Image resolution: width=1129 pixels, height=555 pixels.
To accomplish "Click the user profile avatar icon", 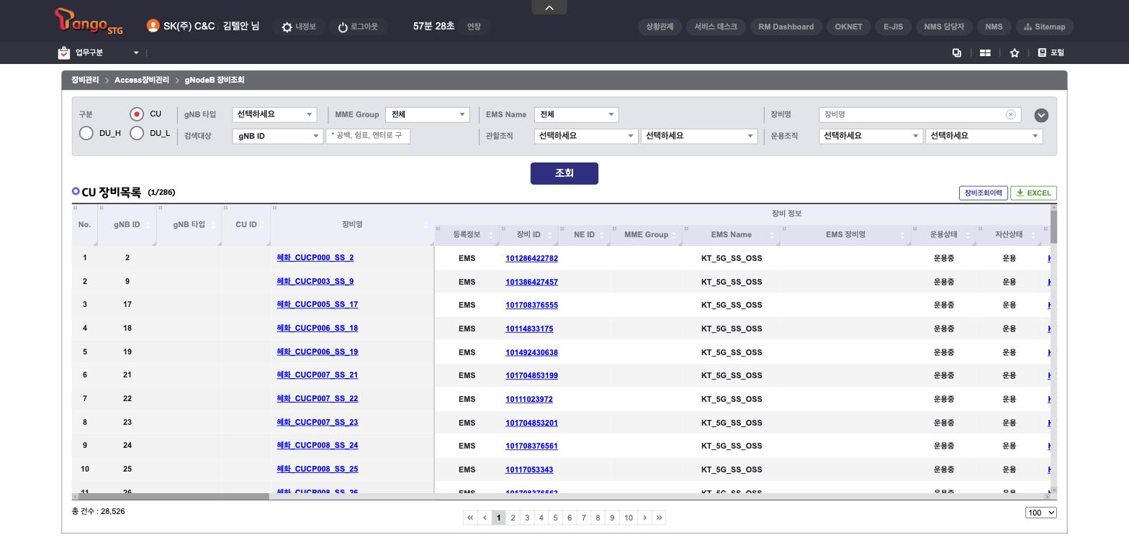I will [x=153, y=26].
